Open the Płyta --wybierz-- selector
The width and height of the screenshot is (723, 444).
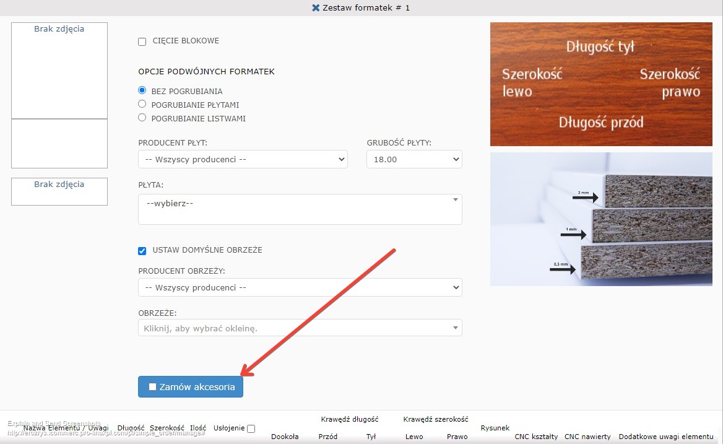pyautogui.click(x=300, y=209)
